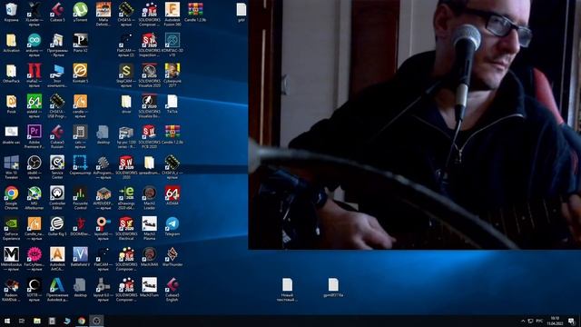Open the Recycle Bin (Корзина) desktop icon

[x=11, y=12]
